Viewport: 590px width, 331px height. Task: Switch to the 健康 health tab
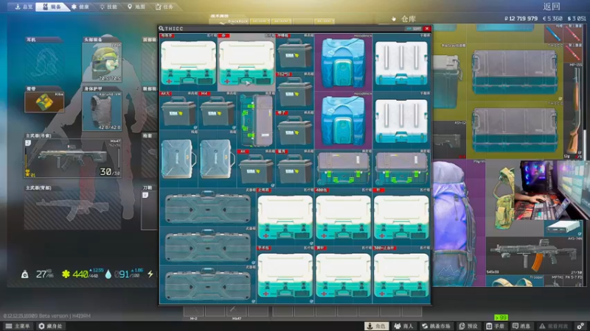[x=80, y=7]
